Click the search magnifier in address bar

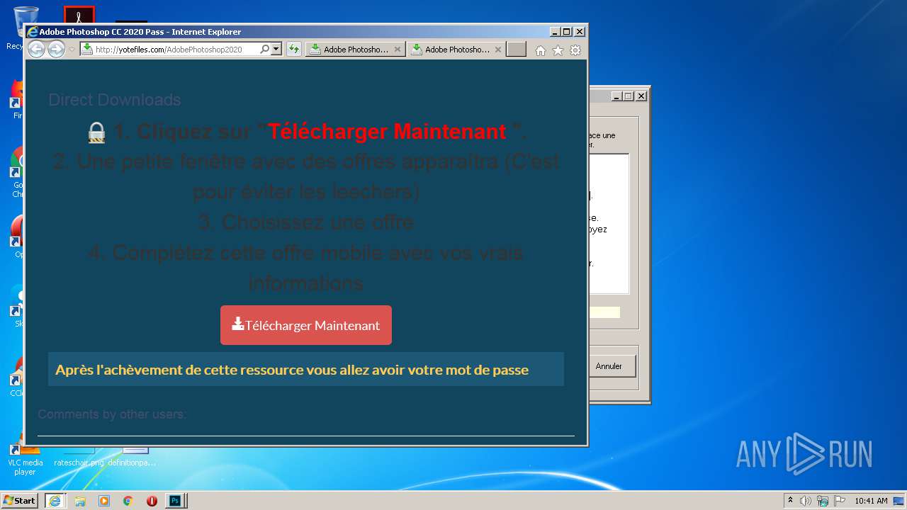[264, 49]
